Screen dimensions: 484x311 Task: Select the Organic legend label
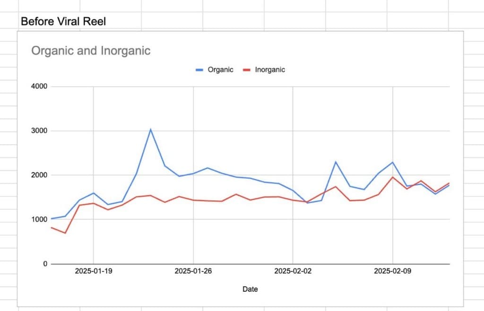click(x=220, y=70)
